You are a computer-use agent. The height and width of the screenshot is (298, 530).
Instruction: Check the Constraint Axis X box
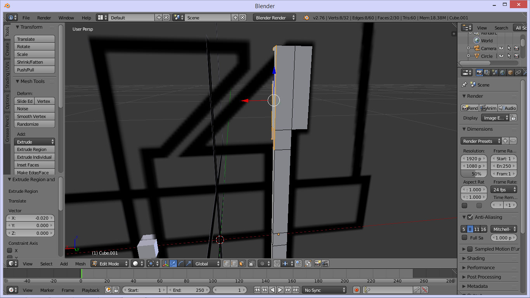click(x=10, y=251)
